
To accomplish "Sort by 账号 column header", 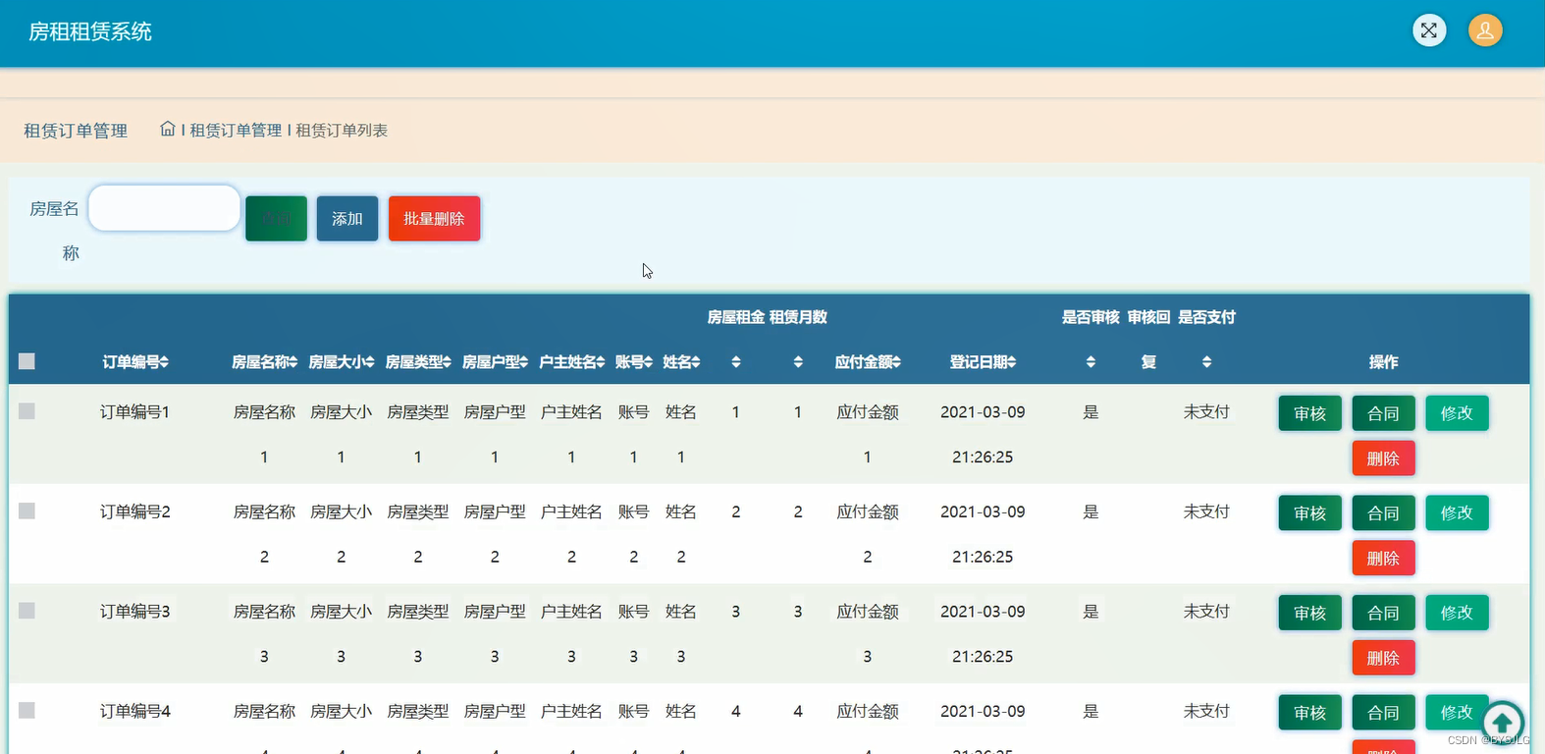I will (x=633, y=362).
